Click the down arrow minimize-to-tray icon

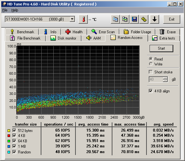coord(154,19)
